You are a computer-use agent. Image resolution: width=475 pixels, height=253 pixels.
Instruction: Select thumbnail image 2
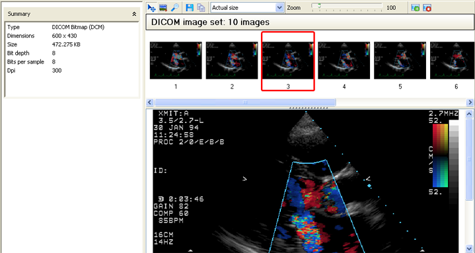(232, 60)
